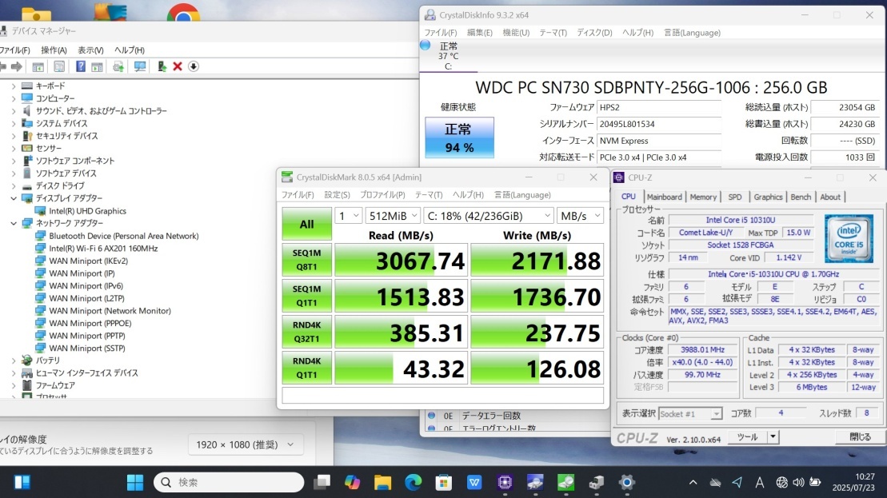Run the RND4K Q1T1 test button
This screenshot has height=498, width=887.
[306, 368]
